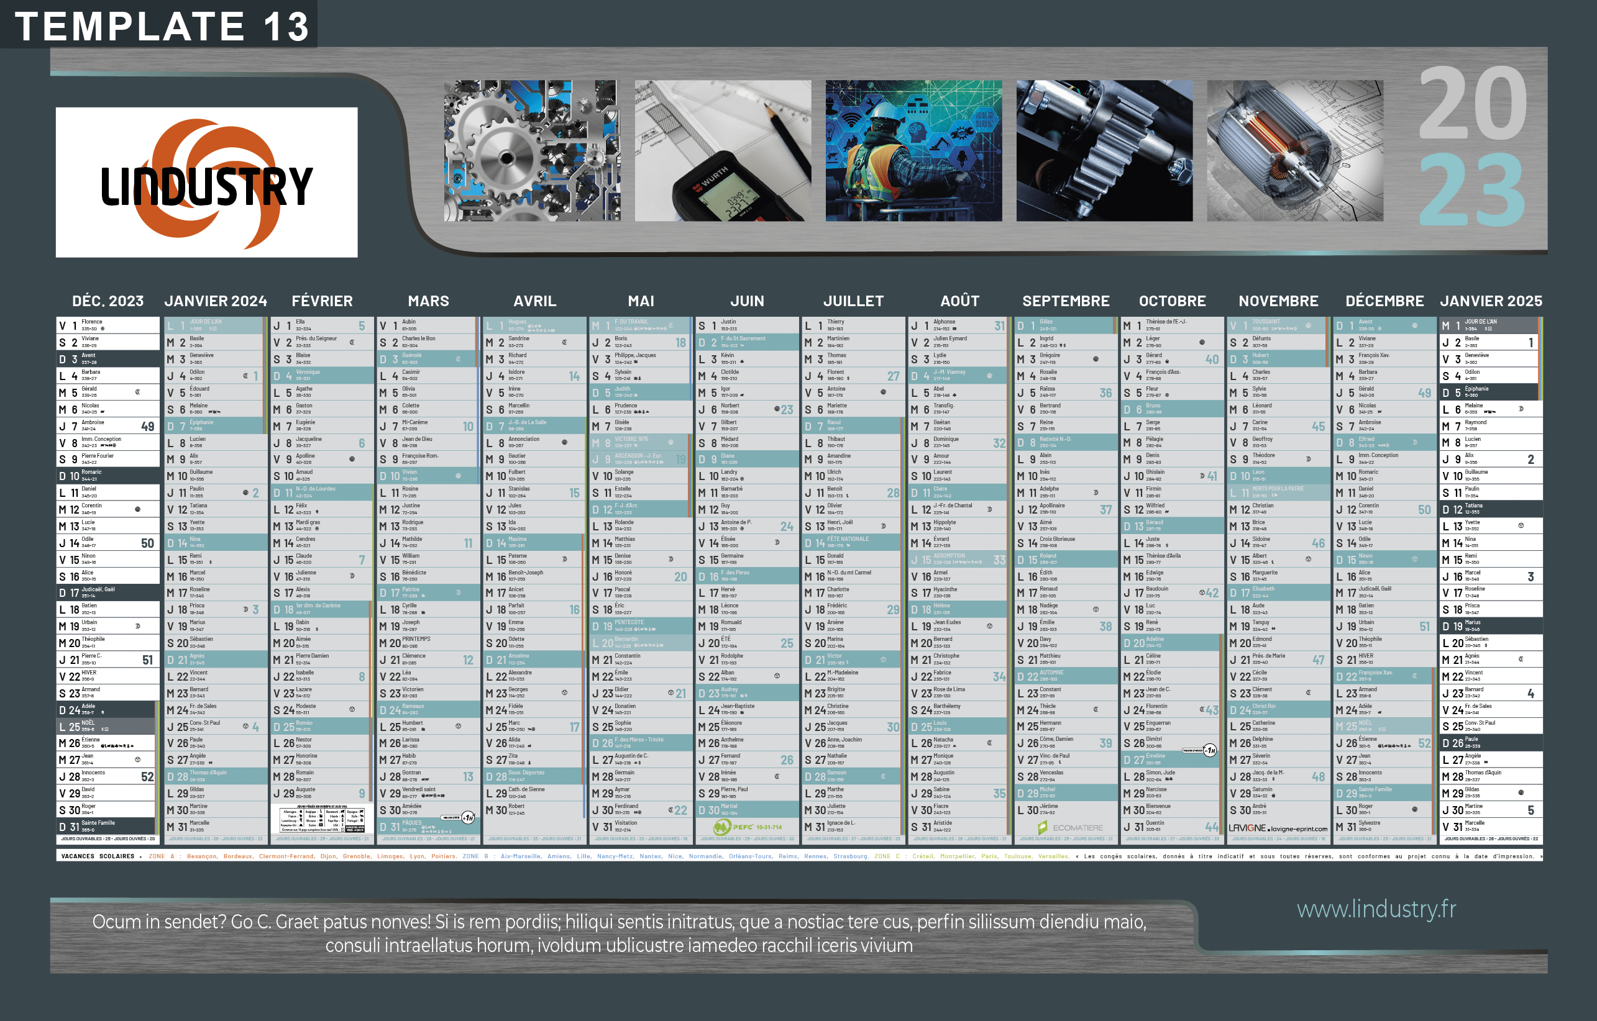Image resolution: width=1597 pixels, height=1021 pixels.
Task: Select the electric motor cutaway photo
Action: 1294,151
